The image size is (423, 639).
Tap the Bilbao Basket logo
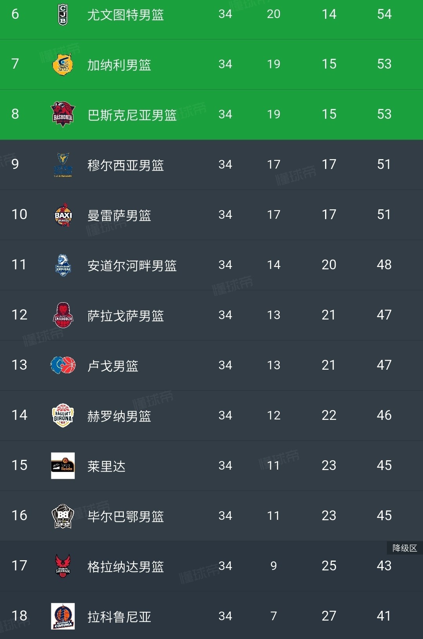63,516
